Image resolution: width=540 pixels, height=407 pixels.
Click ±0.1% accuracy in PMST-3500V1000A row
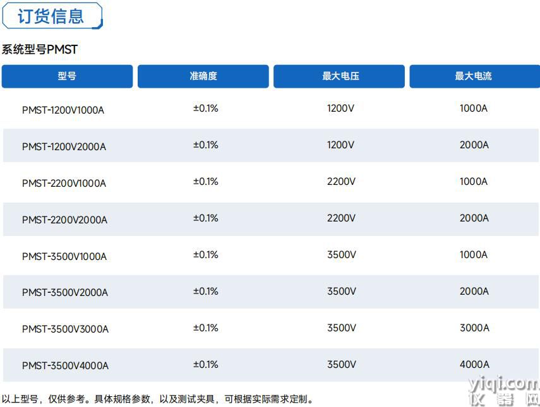click(206, 254)
